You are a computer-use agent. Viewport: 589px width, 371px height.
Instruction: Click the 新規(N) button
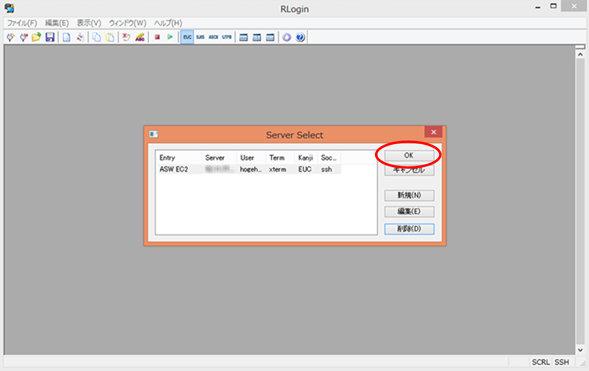point(409,195)
